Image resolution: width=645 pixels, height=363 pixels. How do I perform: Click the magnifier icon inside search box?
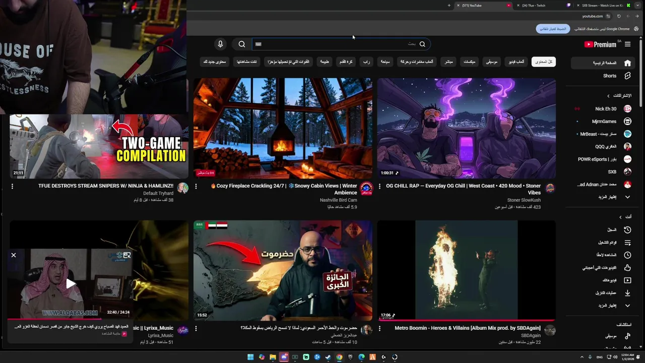point(422,44)
